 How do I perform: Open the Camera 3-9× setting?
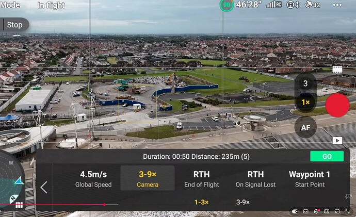[147, 178]
